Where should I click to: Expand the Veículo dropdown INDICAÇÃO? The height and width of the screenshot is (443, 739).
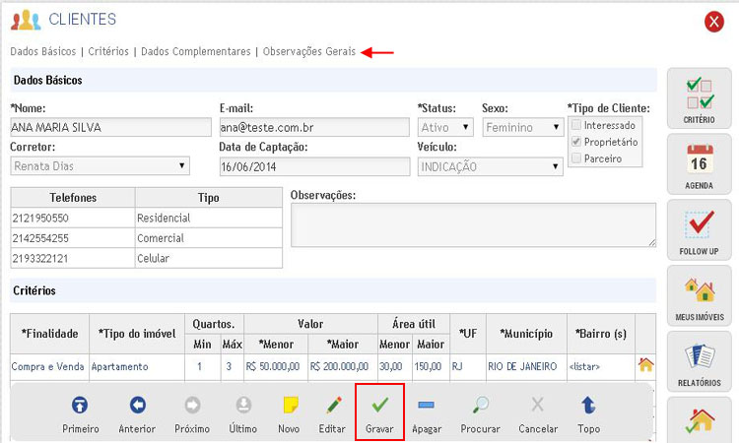[488, 166]
